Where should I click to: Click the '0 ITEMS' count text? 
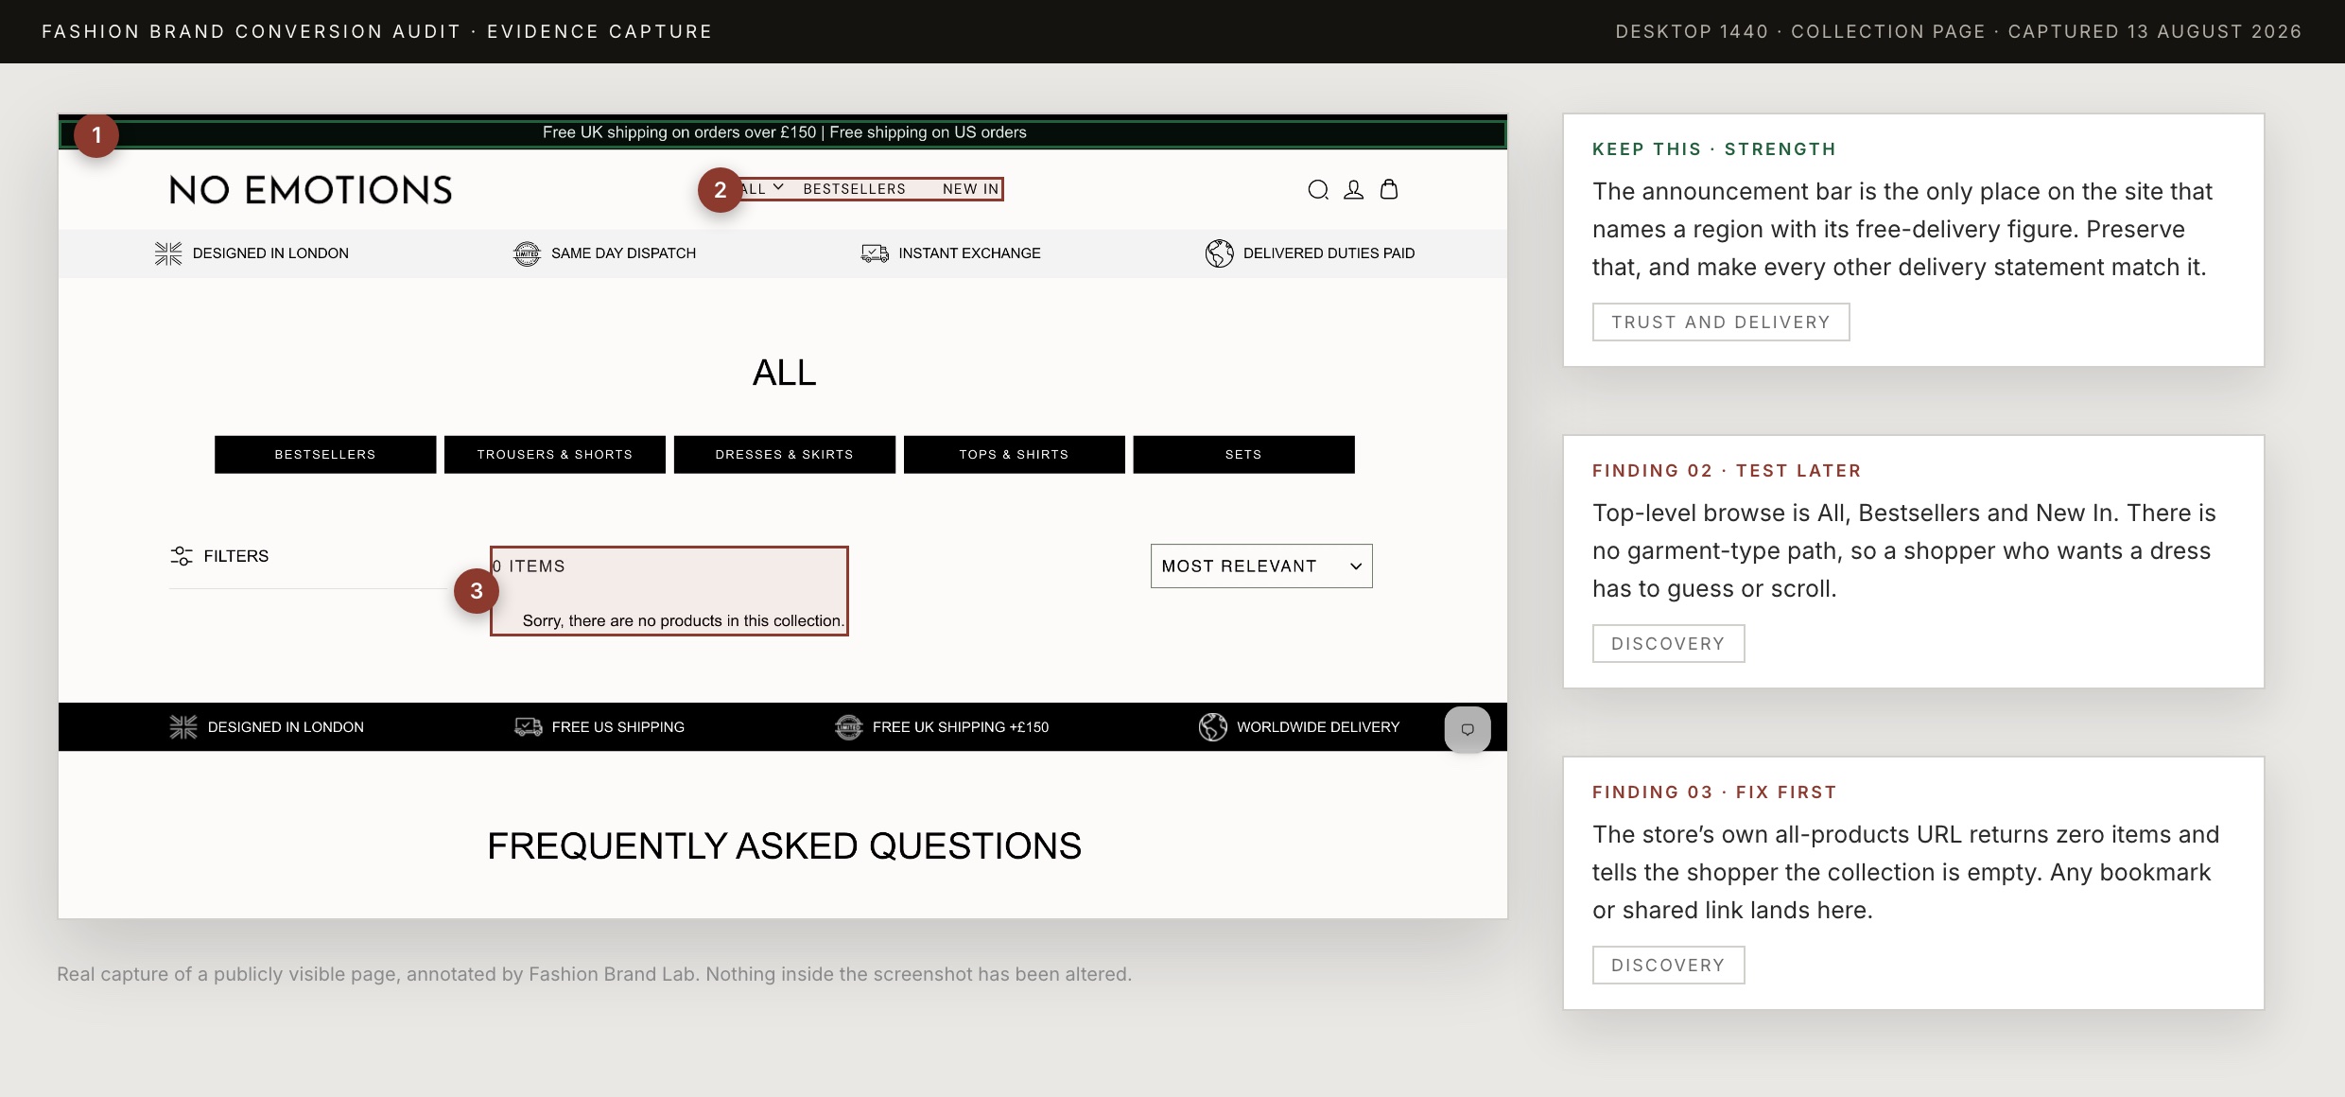(x=529, y=566)
